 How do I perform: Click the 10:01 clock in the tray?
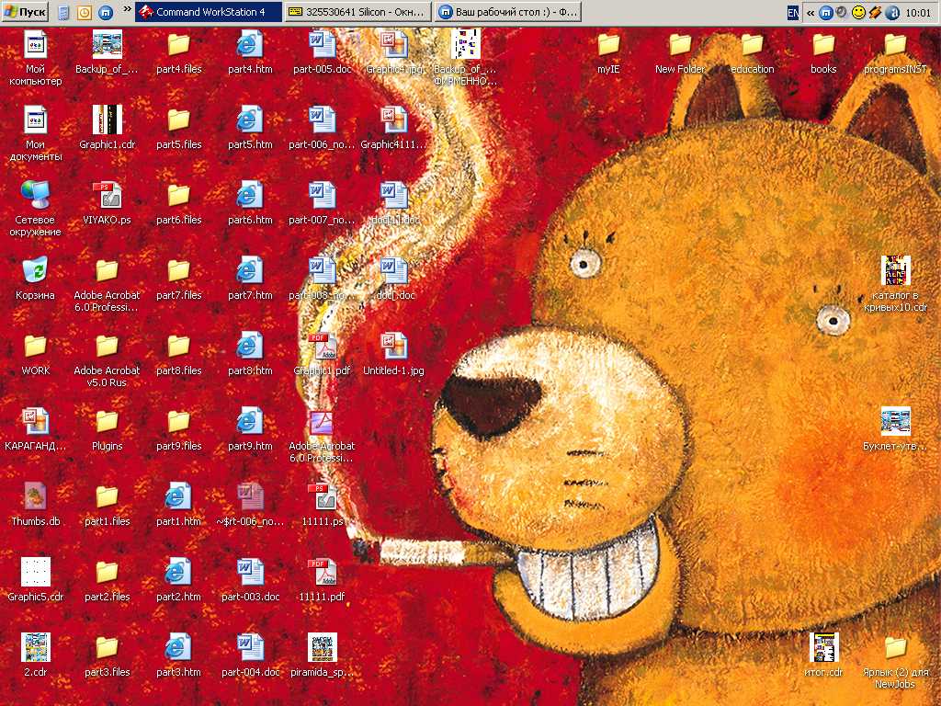918,12
